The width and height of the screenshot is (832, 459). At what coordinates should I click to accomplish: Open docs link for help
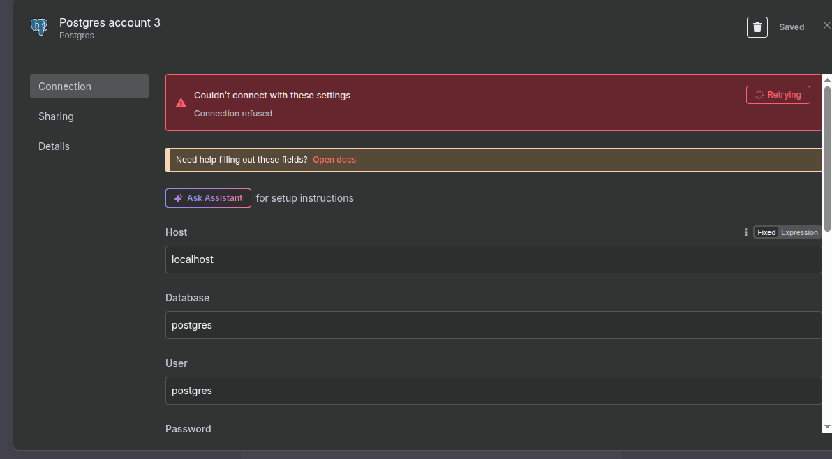coord(334,160)
